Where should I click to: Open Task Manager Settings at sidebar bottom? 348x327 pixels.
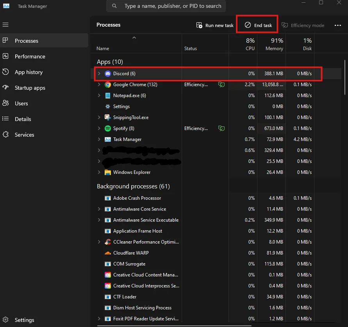[44, 320]
